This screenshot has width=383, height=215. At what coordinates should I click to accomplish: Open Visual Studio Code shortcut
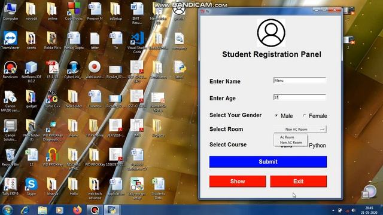(x=137, y=42)
